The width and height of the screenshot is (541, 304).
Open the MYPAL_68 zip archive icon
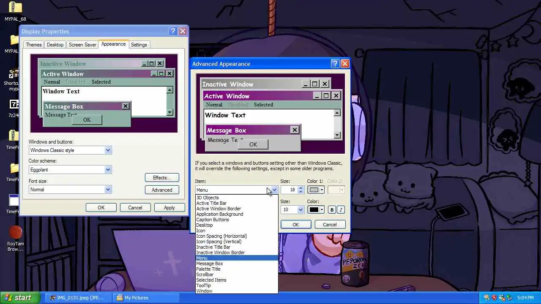(15, 7)
